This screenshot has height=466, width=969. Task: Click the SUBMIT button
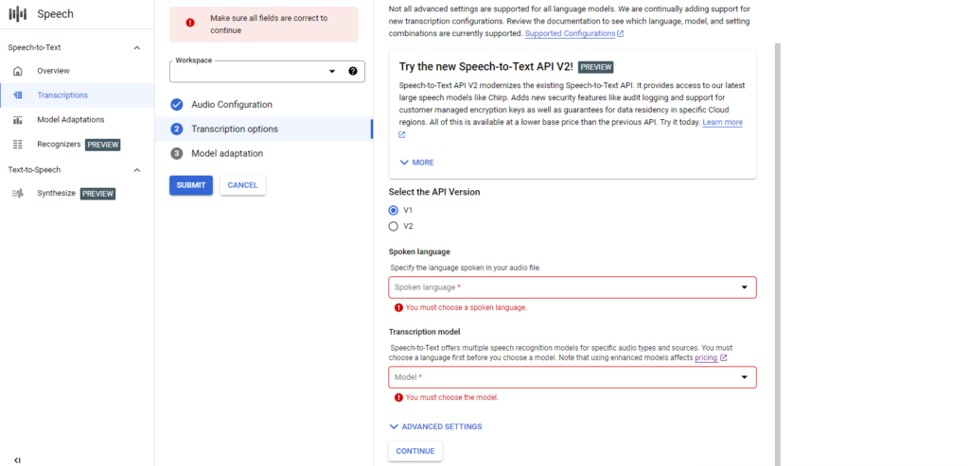click(x=191, y=185)
